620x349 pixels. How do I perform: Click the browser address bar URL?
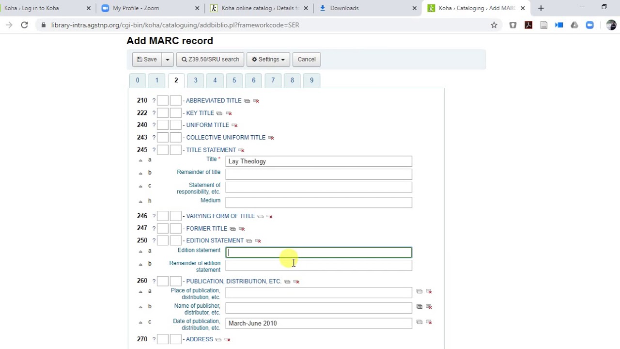(x=175, y=25)
